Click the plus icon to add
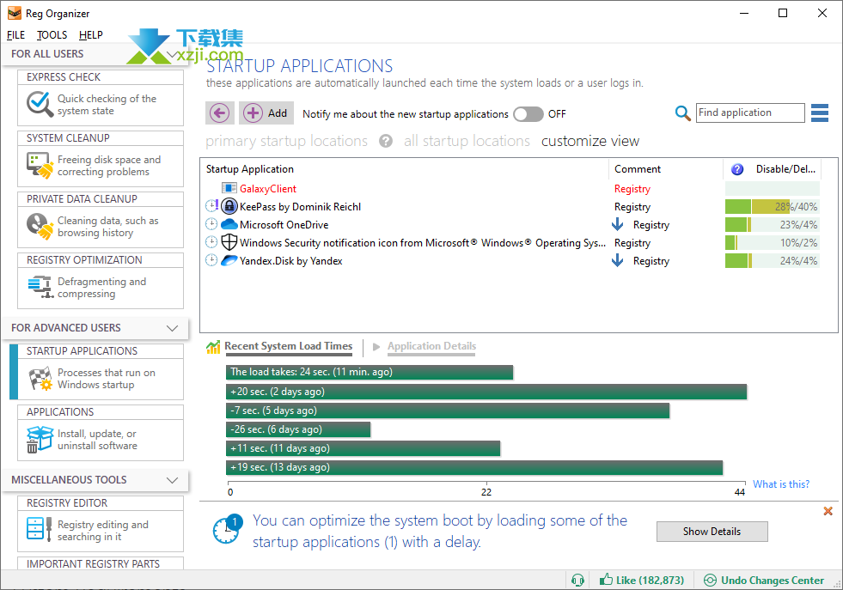This screenshot has height=590, width=843. [x=253, y=113]
